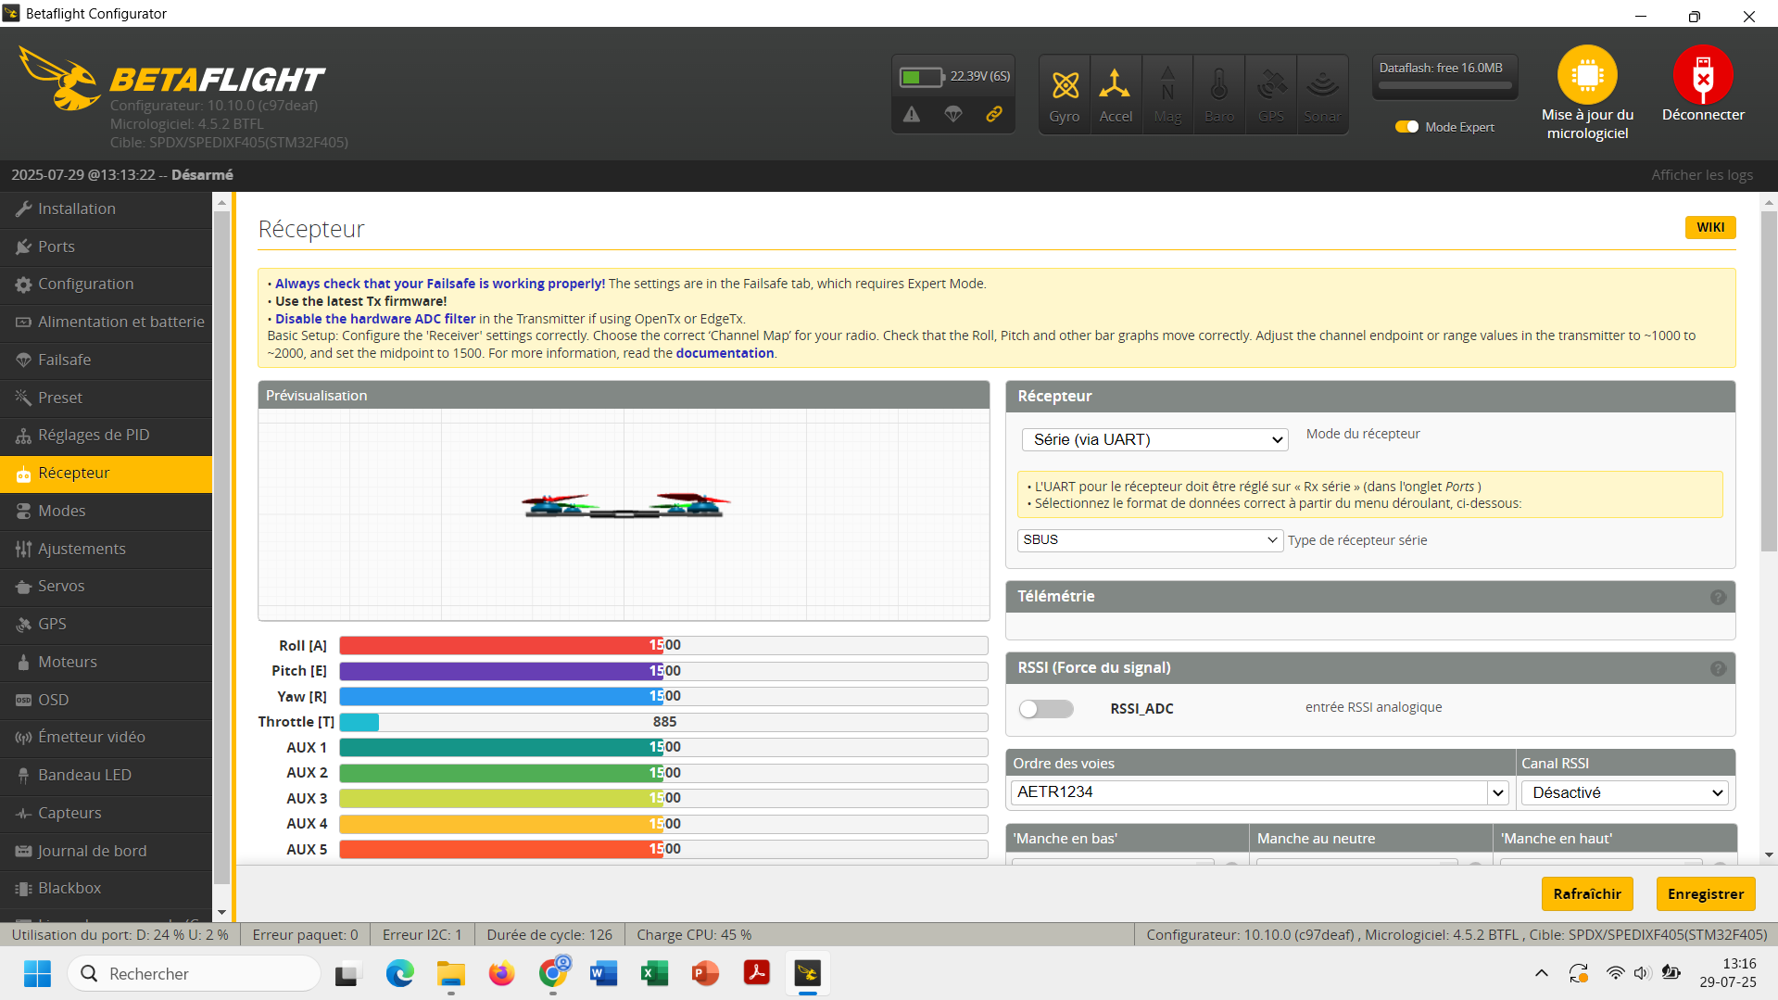Click the Gyro sensor icon
The image size is (1778, 1000).
coord(1065,85)
